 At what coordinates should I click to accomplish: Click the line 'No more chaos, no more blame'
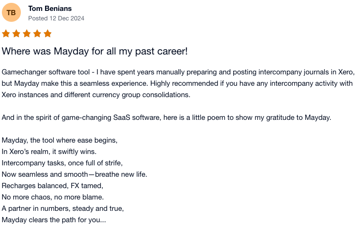pos(53,197)
